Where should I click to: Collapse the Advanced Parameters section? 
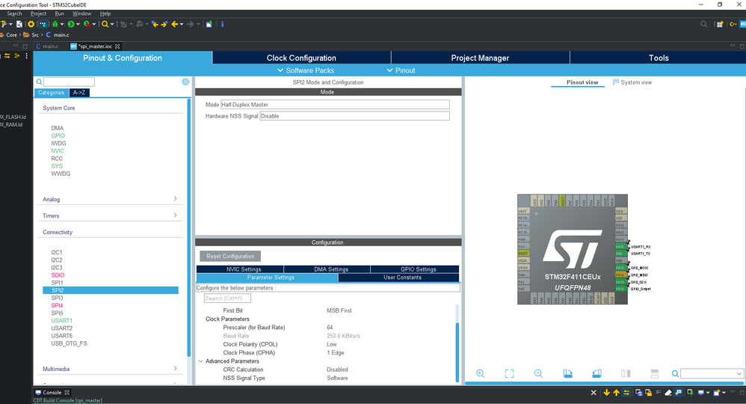click(201, 361)
